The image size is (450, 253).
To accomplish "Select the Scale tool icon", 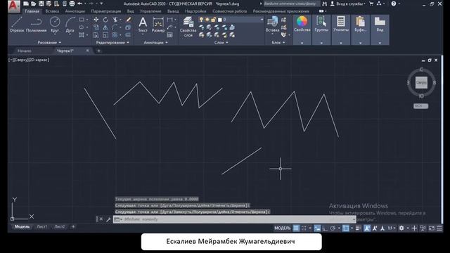I will point(105,35).
